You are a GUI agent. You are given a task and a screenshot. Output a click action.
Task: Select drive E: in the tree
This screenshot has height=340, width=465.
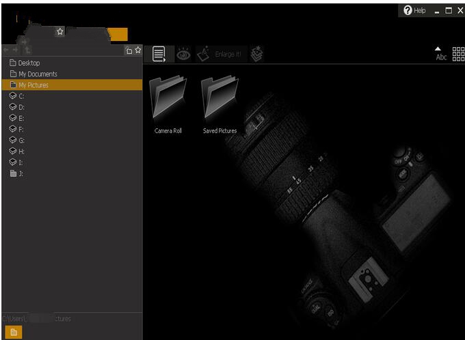coord(72,118)
